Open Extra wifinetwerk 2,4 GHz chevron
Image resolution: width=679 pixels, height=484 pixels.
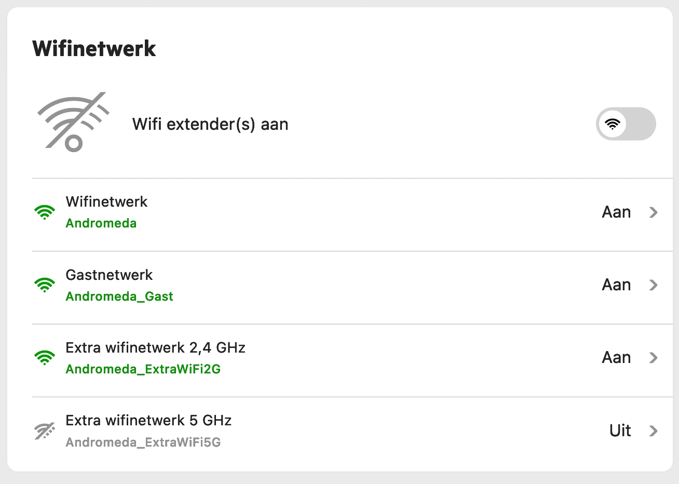tap(654, 357)
